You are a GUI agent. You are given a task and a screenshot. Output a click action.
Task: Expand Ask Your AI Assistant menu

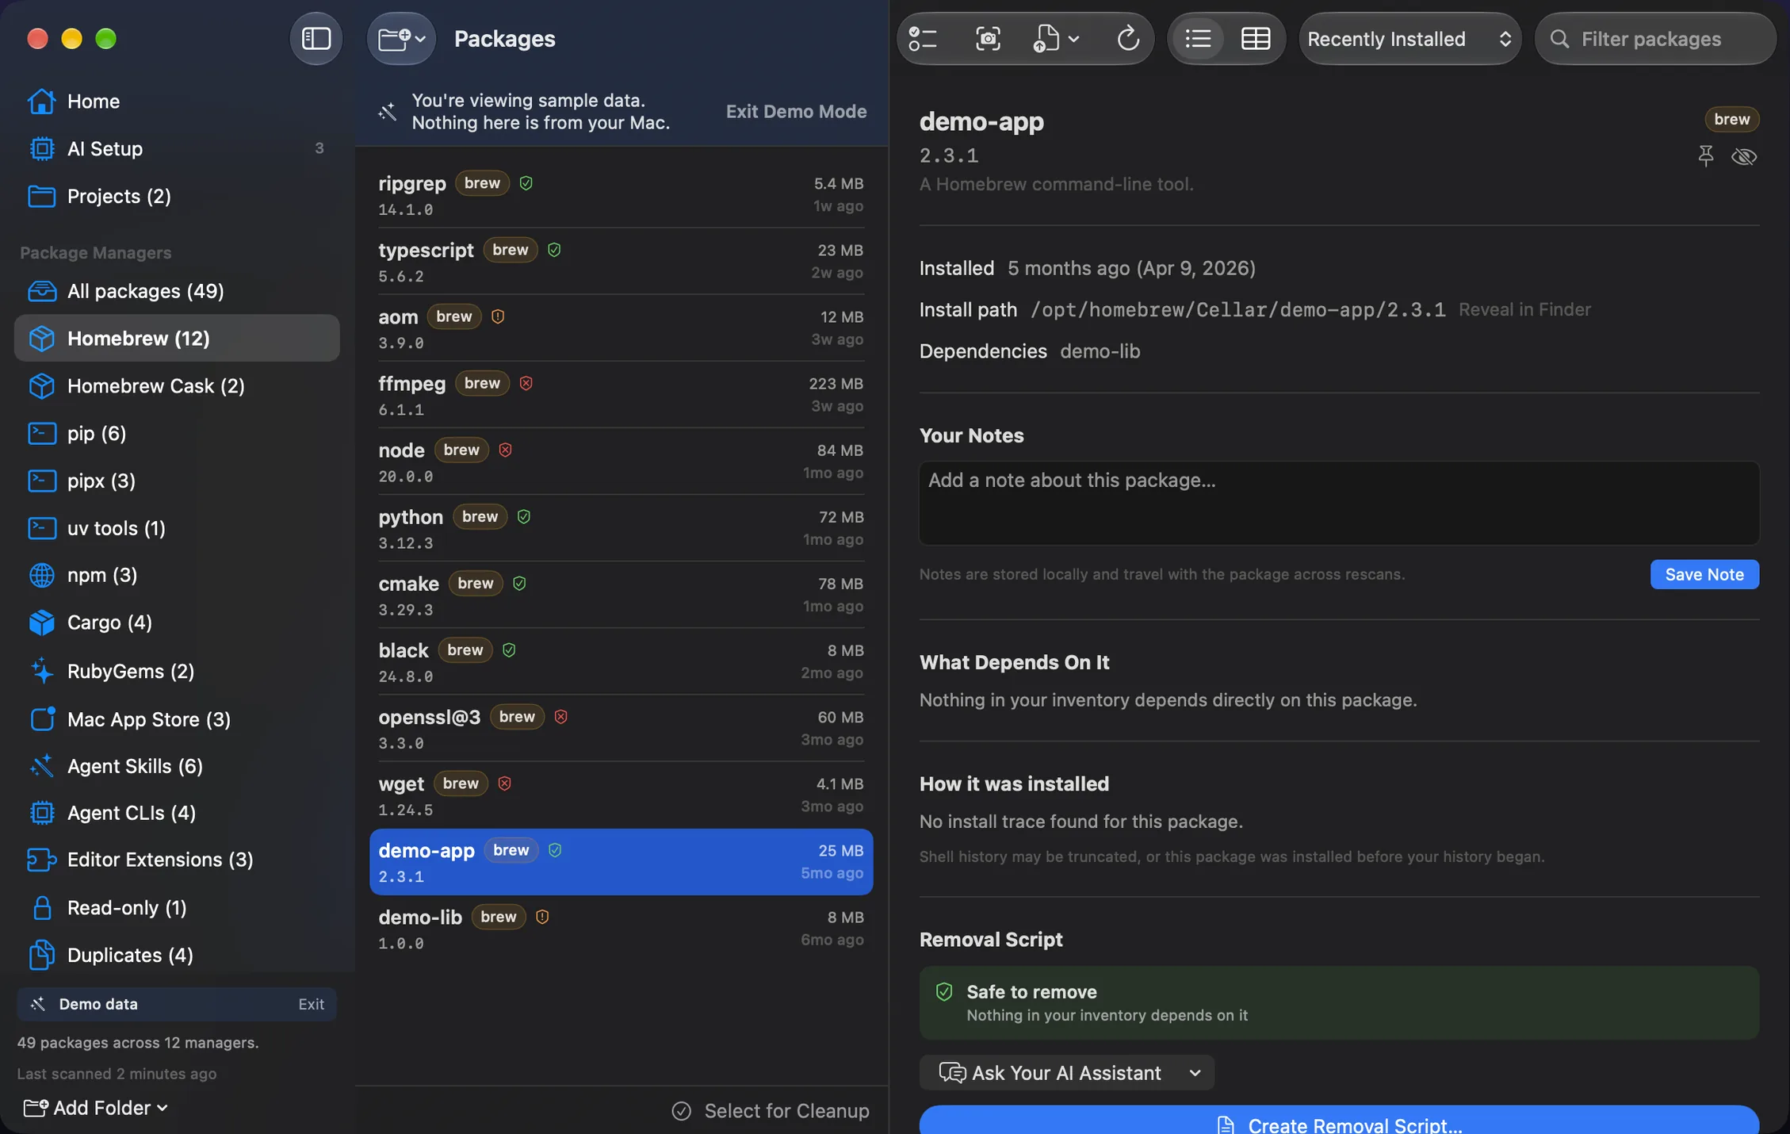(x=1066, y=1072)
